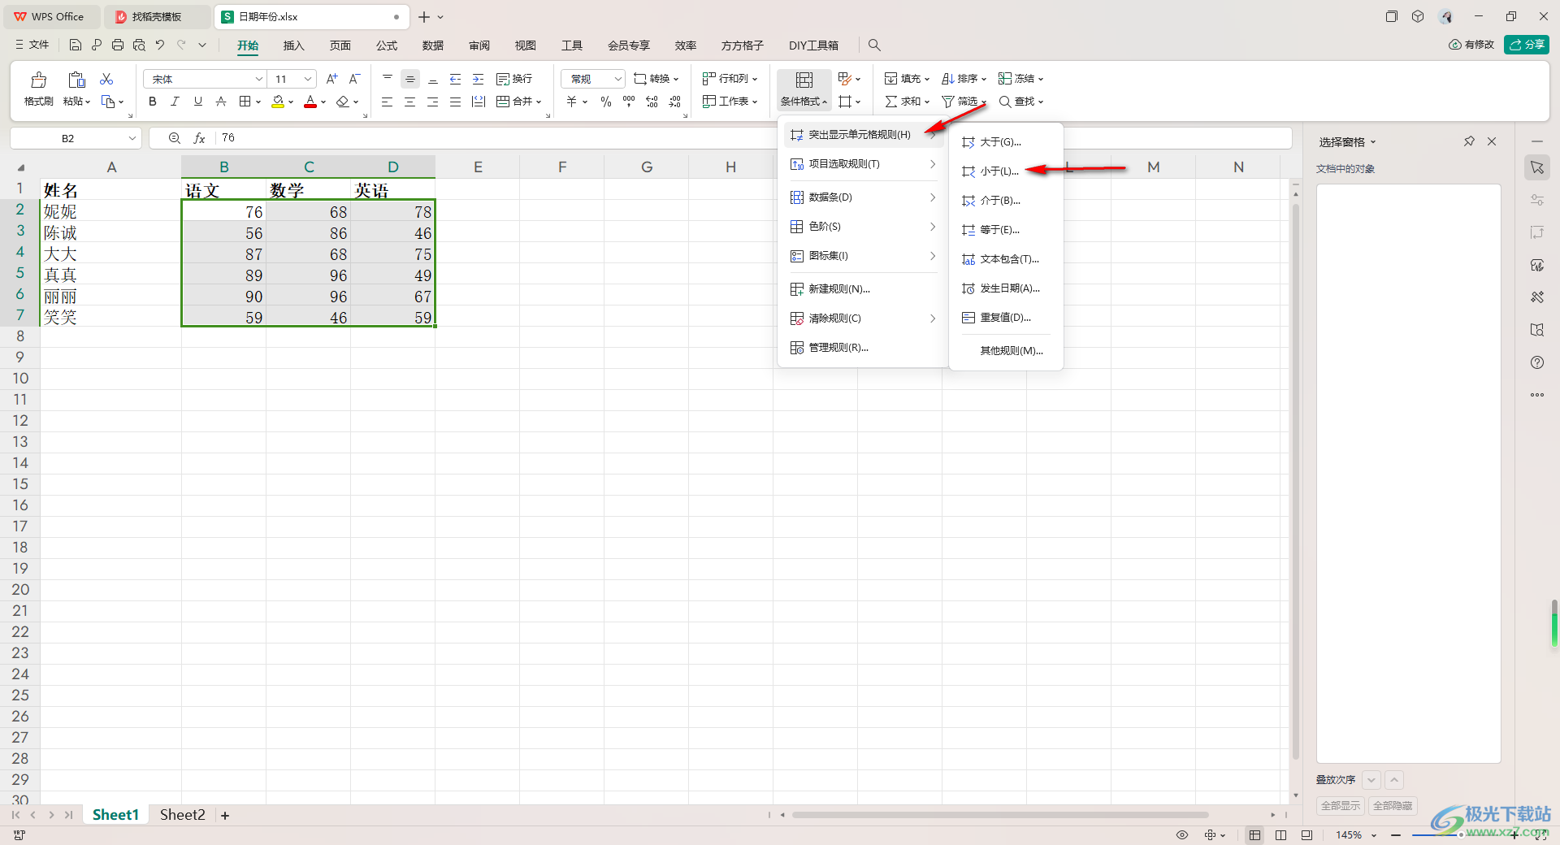Image resolution: width=1560 pixels, height=845 pixels.
Task: Click the undo arrow icon
Action: click(160, 45)
